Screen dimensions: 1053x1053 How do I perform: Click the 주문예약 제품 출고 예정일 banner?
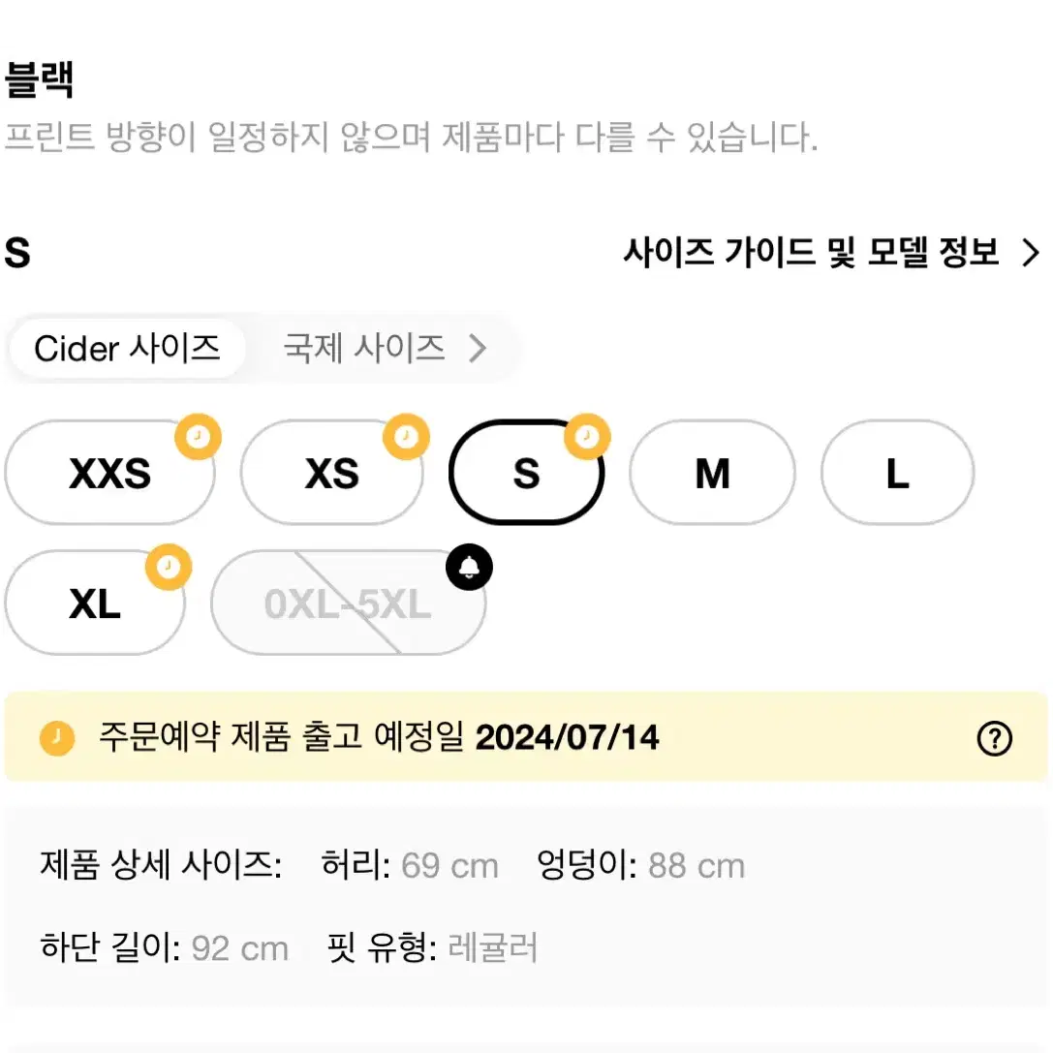pos(527,736)
